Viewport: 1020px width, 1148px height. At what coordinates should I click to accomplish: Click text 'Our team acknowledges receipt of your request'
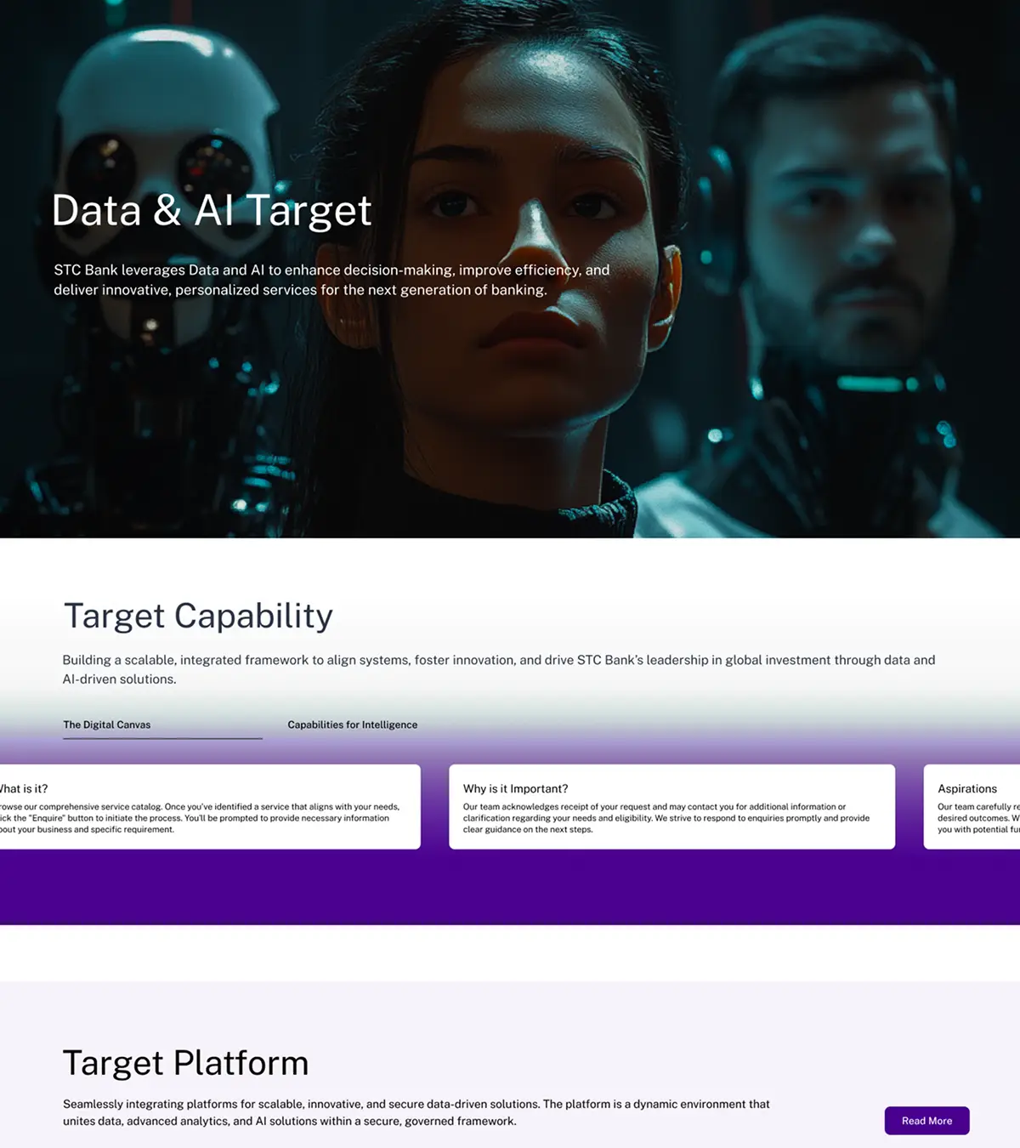(666, 818)
